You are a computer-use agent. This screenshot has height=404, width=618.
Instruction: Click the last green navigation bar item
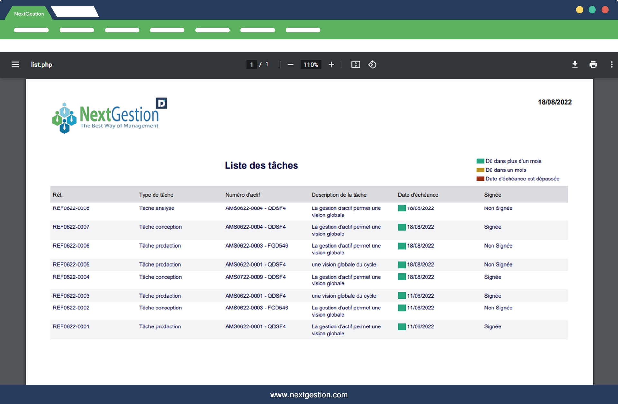click(303, 30)
